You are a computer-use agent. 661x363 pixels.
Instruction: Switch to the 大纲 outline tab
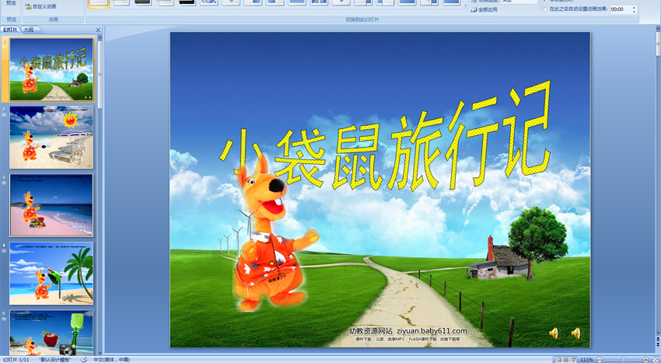(x=28, y=30)
